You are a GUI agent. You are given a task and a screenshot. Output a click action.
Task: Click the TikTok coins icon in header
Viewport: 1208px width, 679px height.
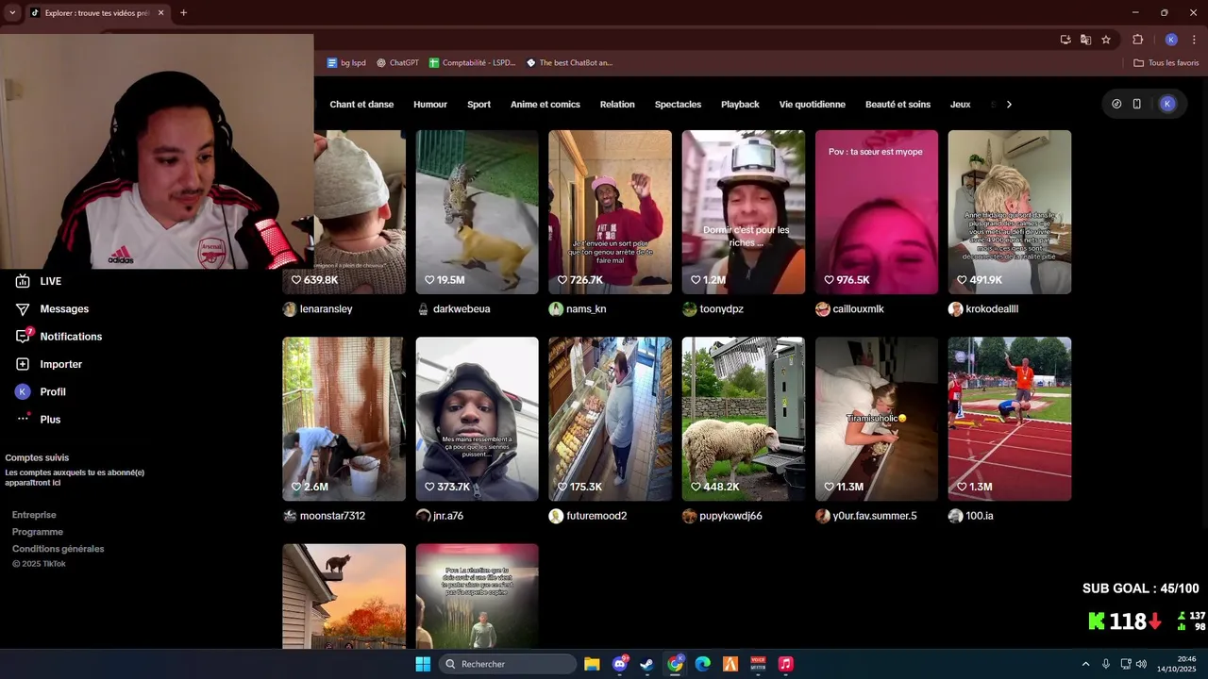1116,104
